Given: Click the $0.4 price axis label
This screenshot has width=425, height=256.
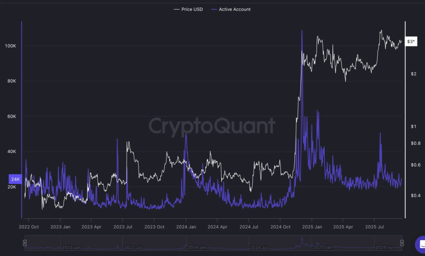Looking at the screenshot, I should pos(416,195).
